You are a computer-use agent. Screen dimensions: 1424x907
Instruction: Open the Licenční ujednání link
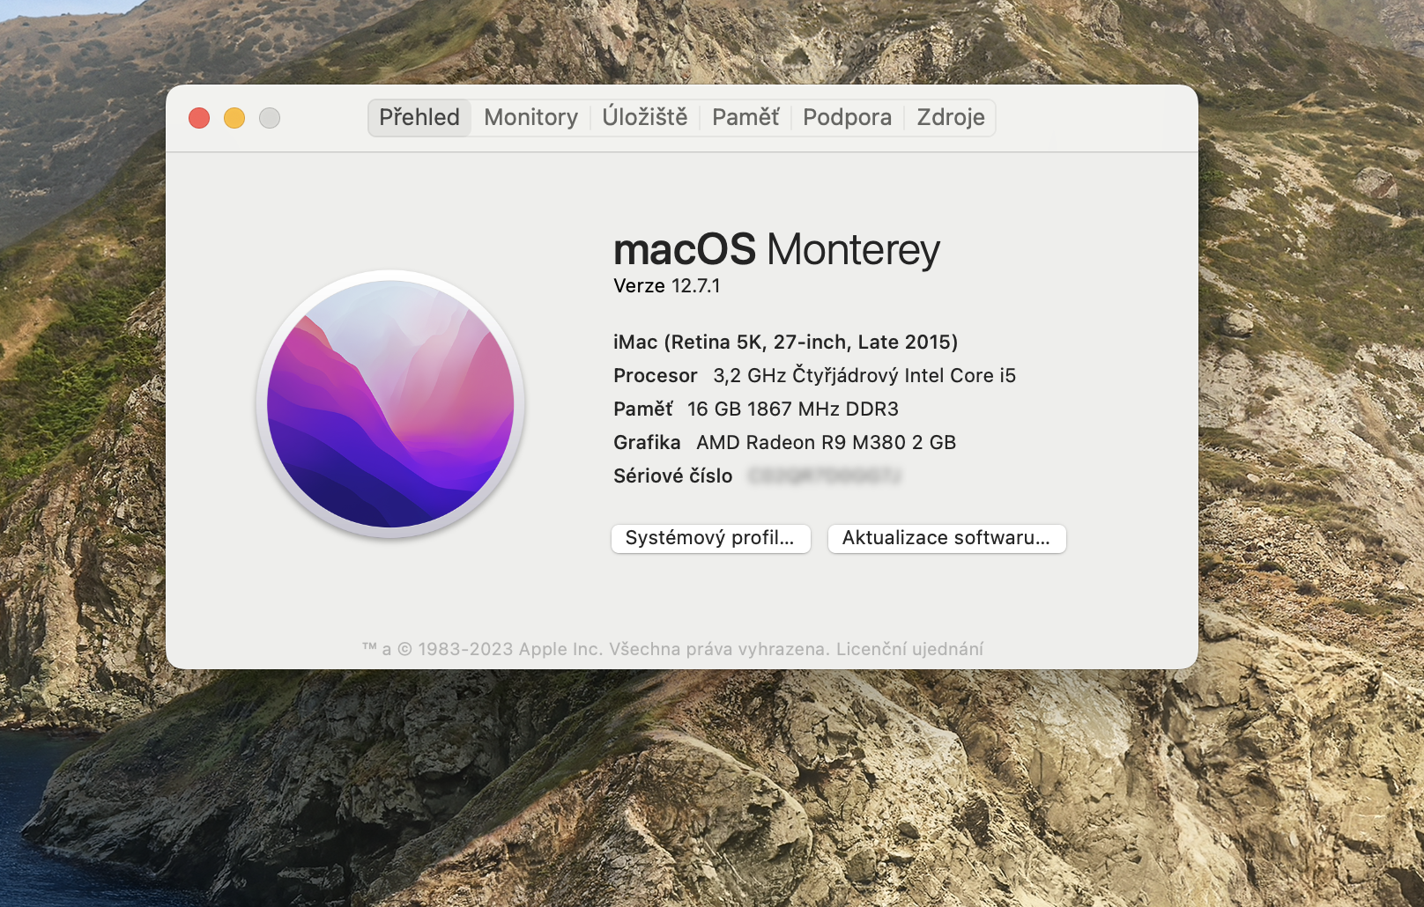909,649
